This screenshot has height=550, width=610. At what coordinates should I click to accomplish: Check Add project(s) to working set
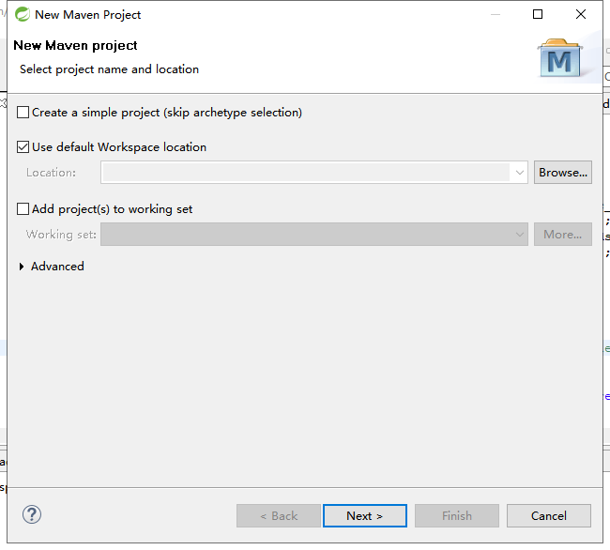(23, 209)
